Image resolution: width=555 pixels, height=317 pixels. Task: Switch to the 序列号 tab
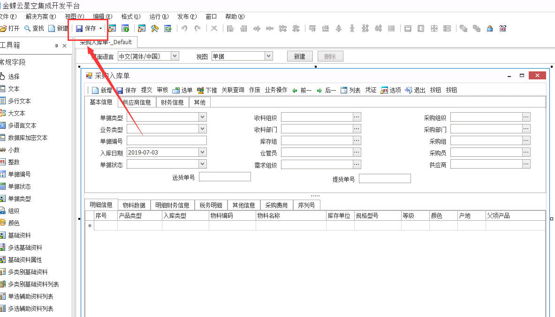click(x=306, y=205)
